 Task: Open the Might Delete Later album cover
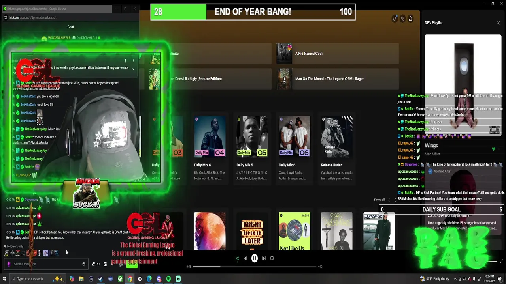click(x=252, y=231)
